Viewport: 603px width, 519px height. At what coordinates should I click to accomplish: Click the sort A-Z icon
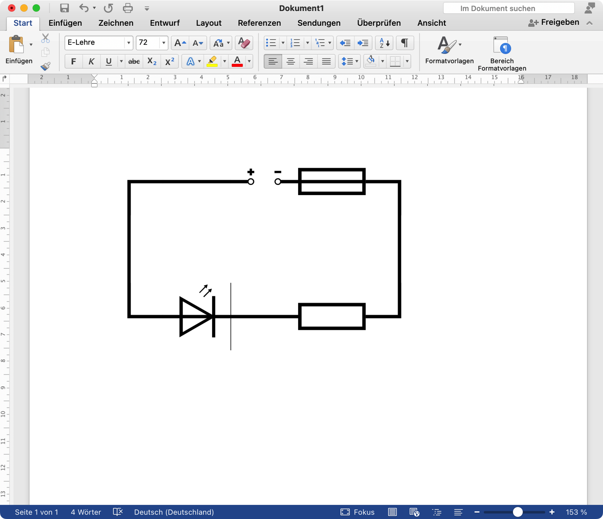pyautogui.click(x=384, y=43)
